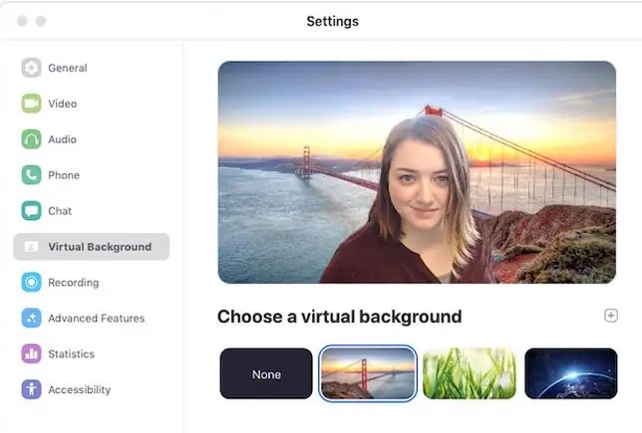Choose the Earth from space background thumbnail
Viewport: 642px width, 433px height.
(x=571, y=374)
